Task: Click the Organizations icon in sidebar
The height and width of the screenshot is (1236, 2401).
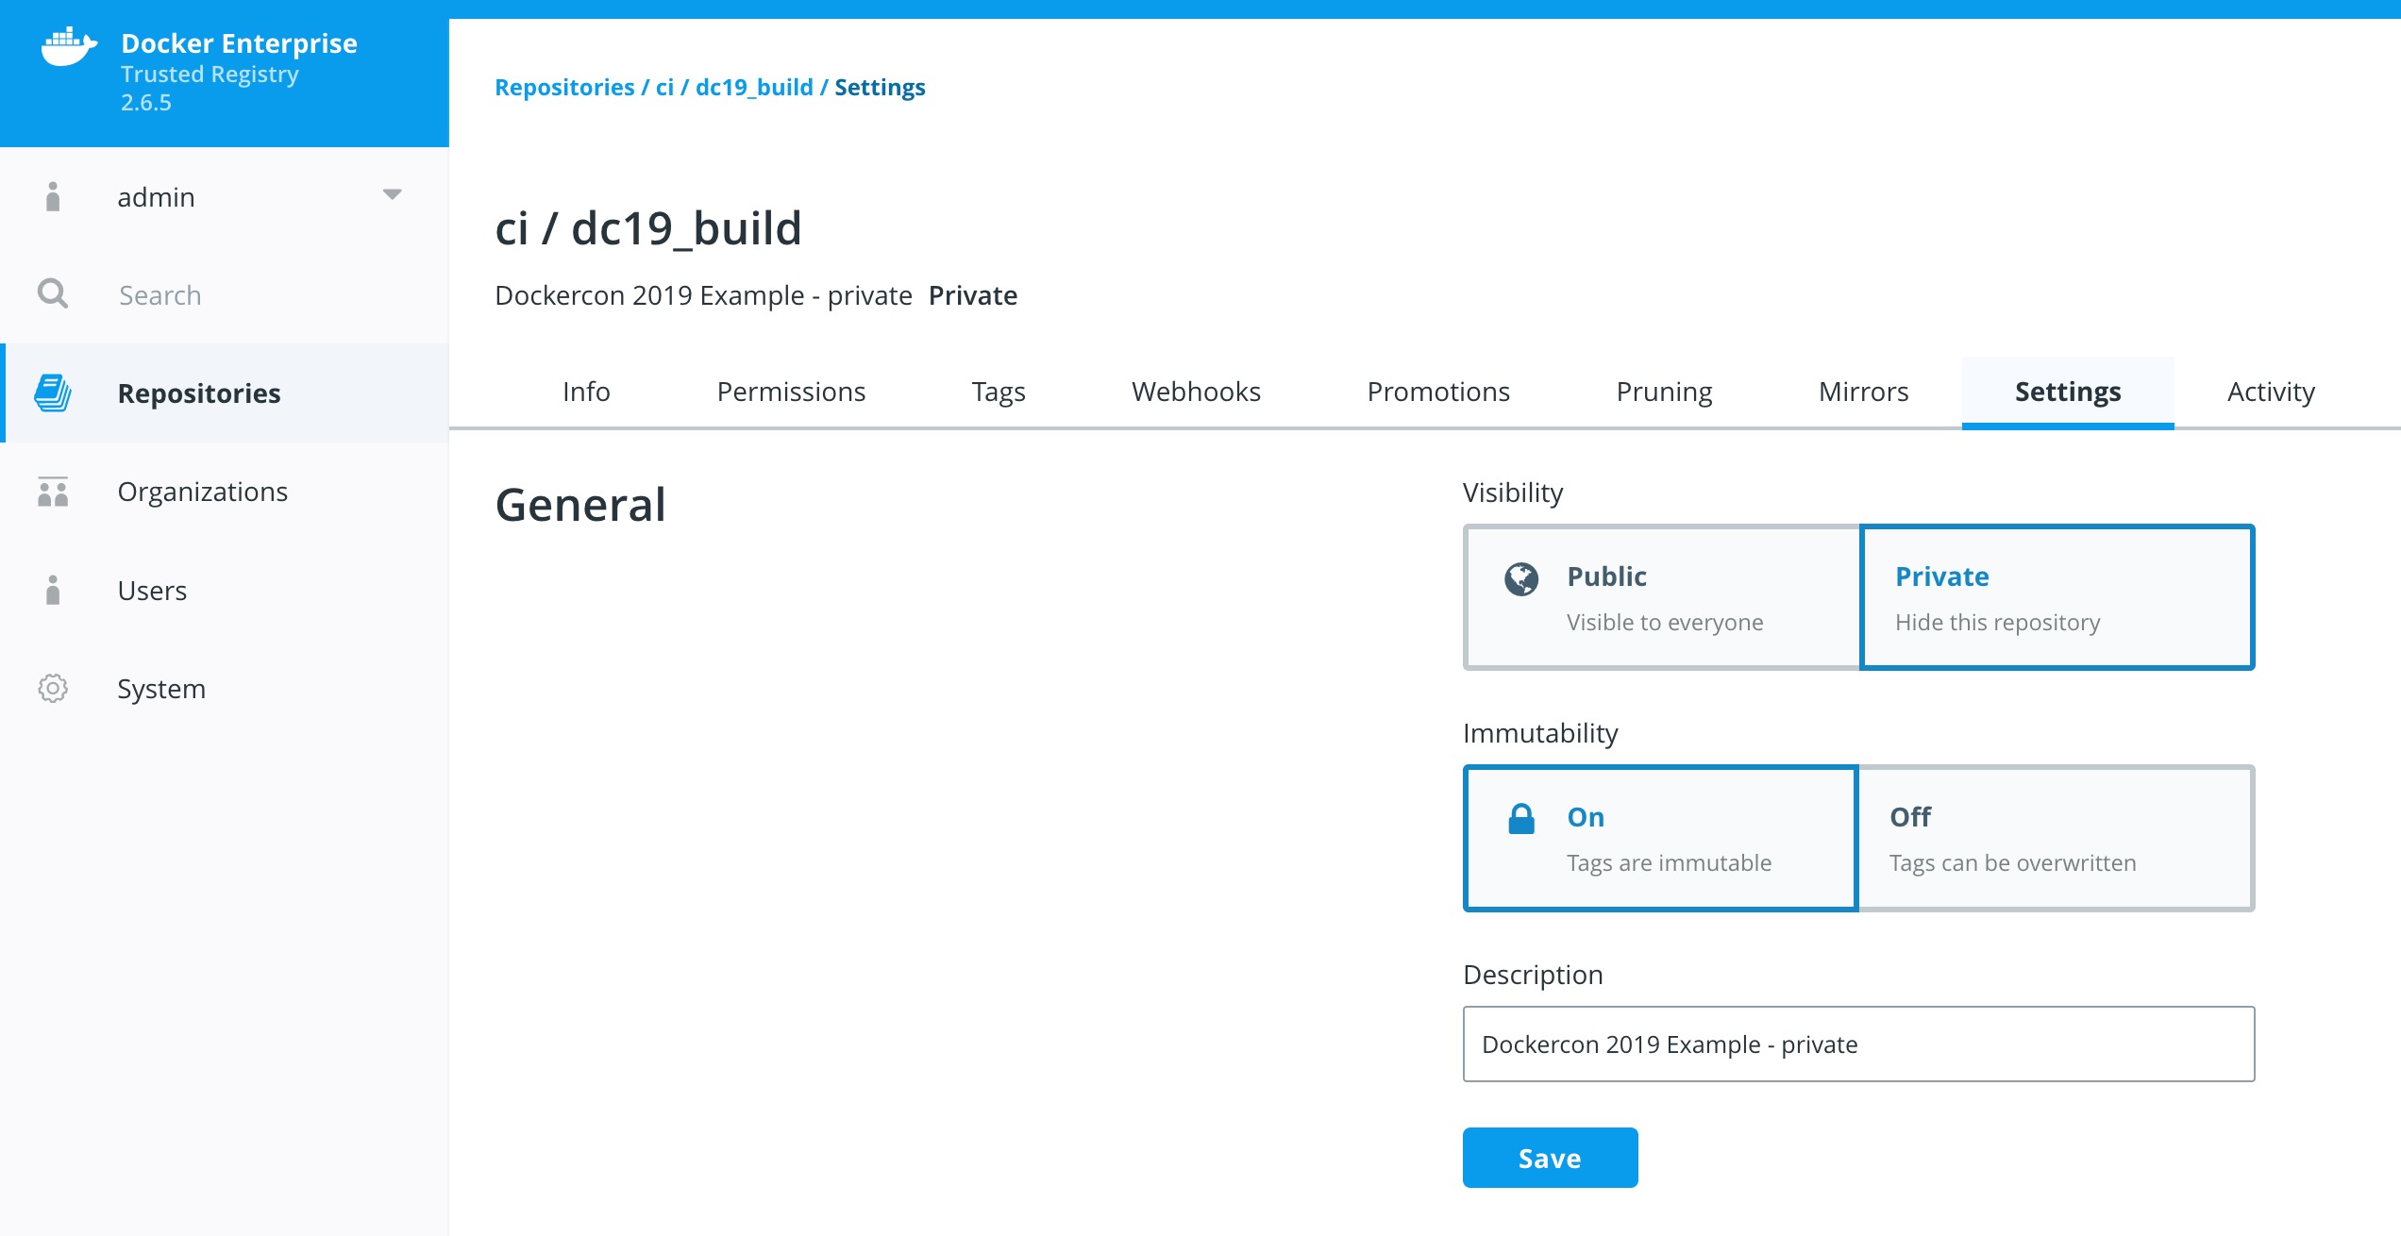Action: pyautogui.click(x=50, y=491)
